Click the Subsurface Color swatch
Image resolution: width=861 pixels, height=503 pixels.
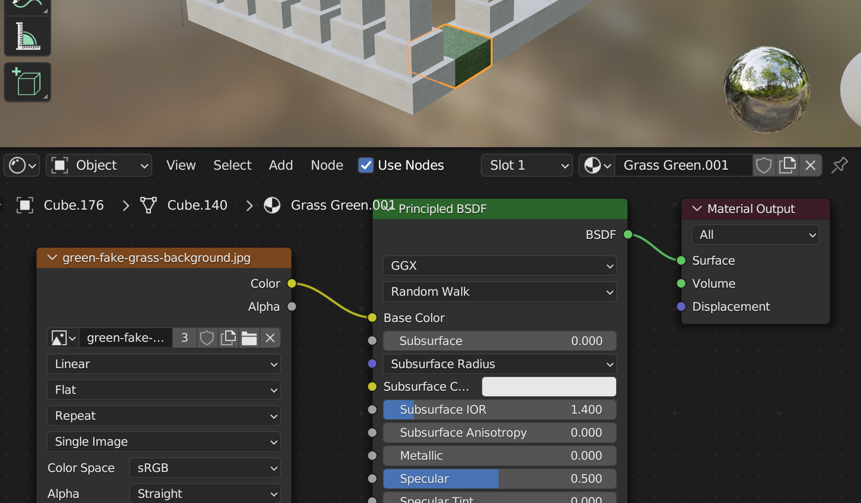click(x=548, y=386)
